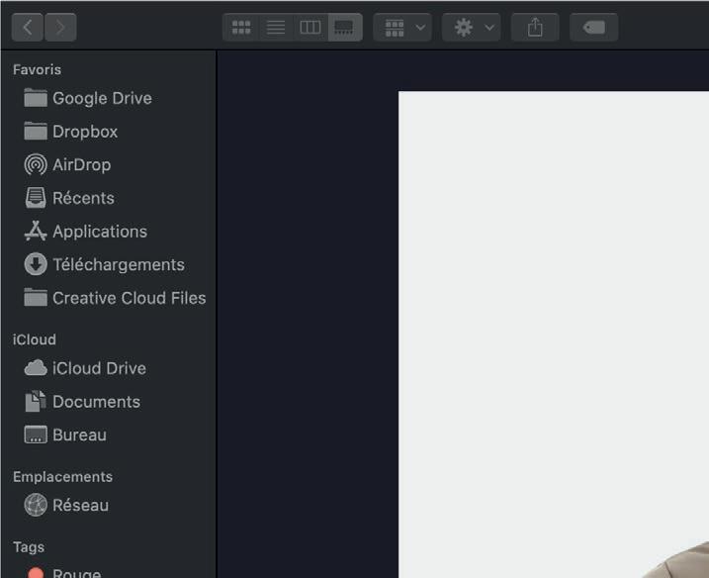Switch to icon grid view

tap(241, 27)
